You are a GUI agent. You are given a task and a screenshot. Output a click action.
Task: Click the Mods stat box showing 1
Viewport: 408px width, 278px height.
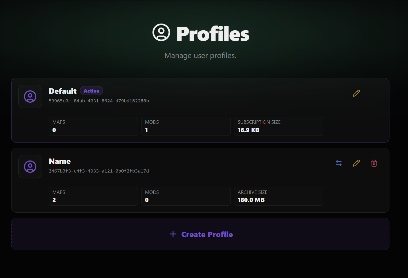click(186, 126)
